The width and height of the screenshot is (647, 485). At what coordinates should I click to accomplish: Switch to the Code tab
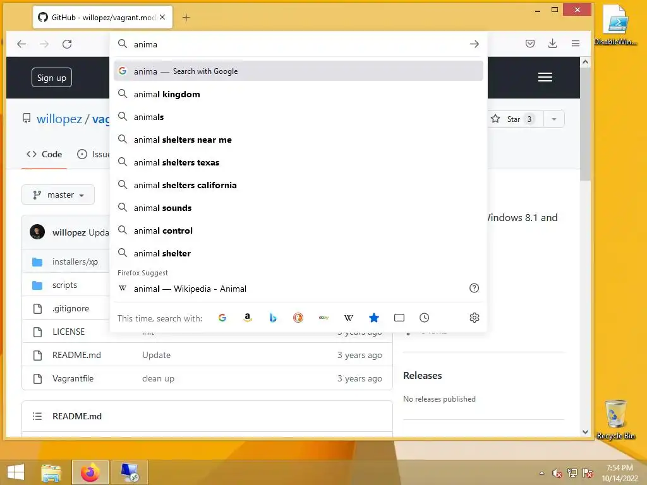44,154
